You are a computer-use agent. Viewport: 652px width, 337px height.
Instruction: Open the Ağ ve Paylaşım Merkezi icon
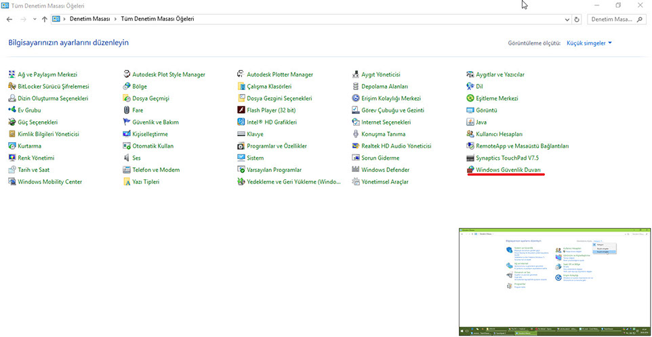coord(12,74)
